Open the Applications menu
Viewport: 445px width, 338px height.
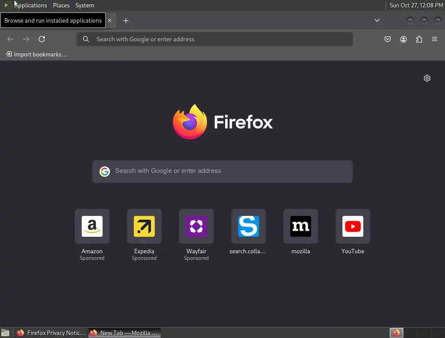click(31, 5)
